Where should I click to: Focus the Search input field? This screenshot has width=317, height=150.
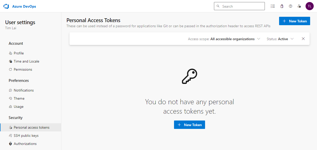[239, 6]
